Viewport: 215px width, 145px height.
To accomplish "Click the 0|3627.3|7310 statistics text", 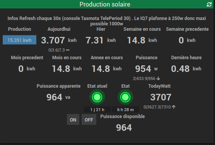I will pos(157,107).
